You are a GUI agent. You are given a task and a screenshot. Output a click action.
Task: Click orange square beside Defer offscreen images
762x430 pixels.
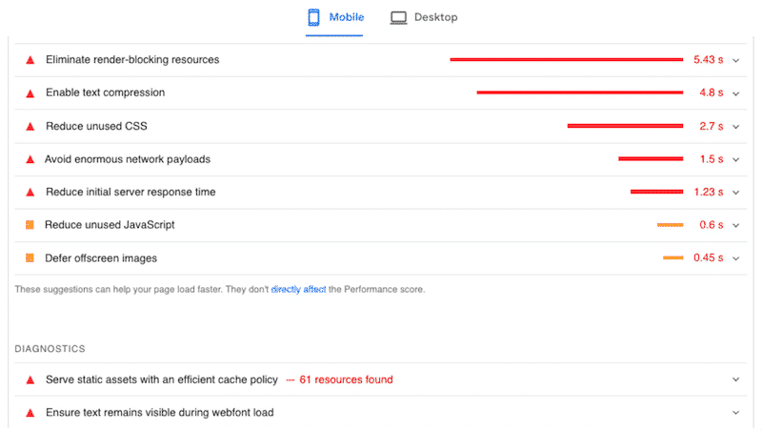click(x=30, y=257)
